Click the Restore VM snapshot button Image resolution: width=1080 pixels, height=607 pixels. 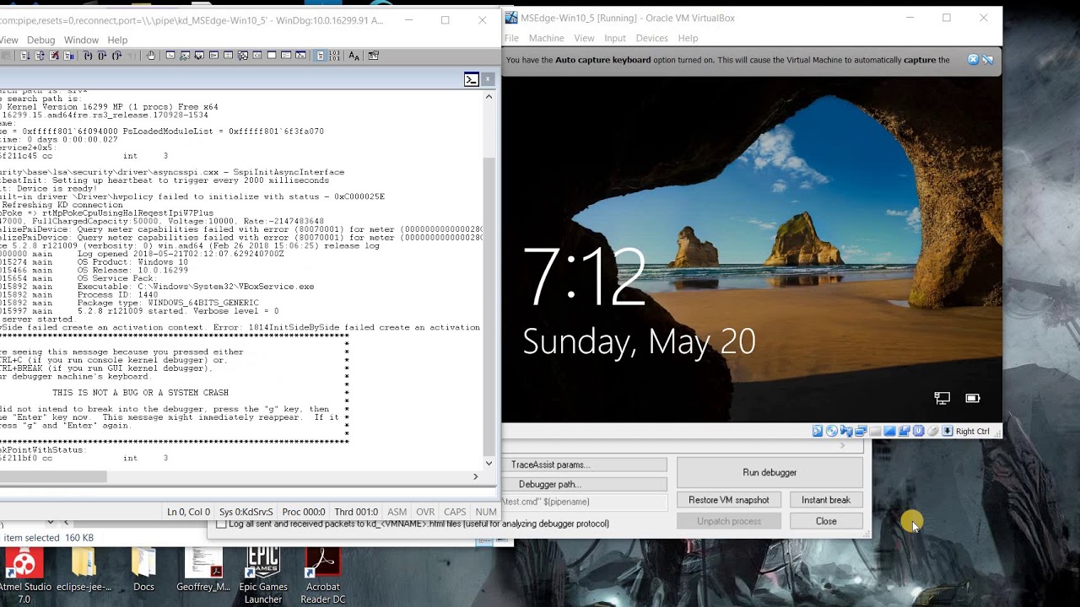tap(729, 500)
